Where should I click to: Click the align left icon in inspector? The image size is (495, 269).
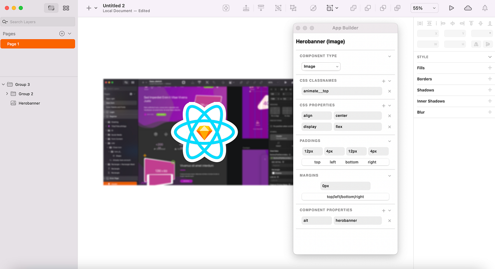[x=443, y=24]
